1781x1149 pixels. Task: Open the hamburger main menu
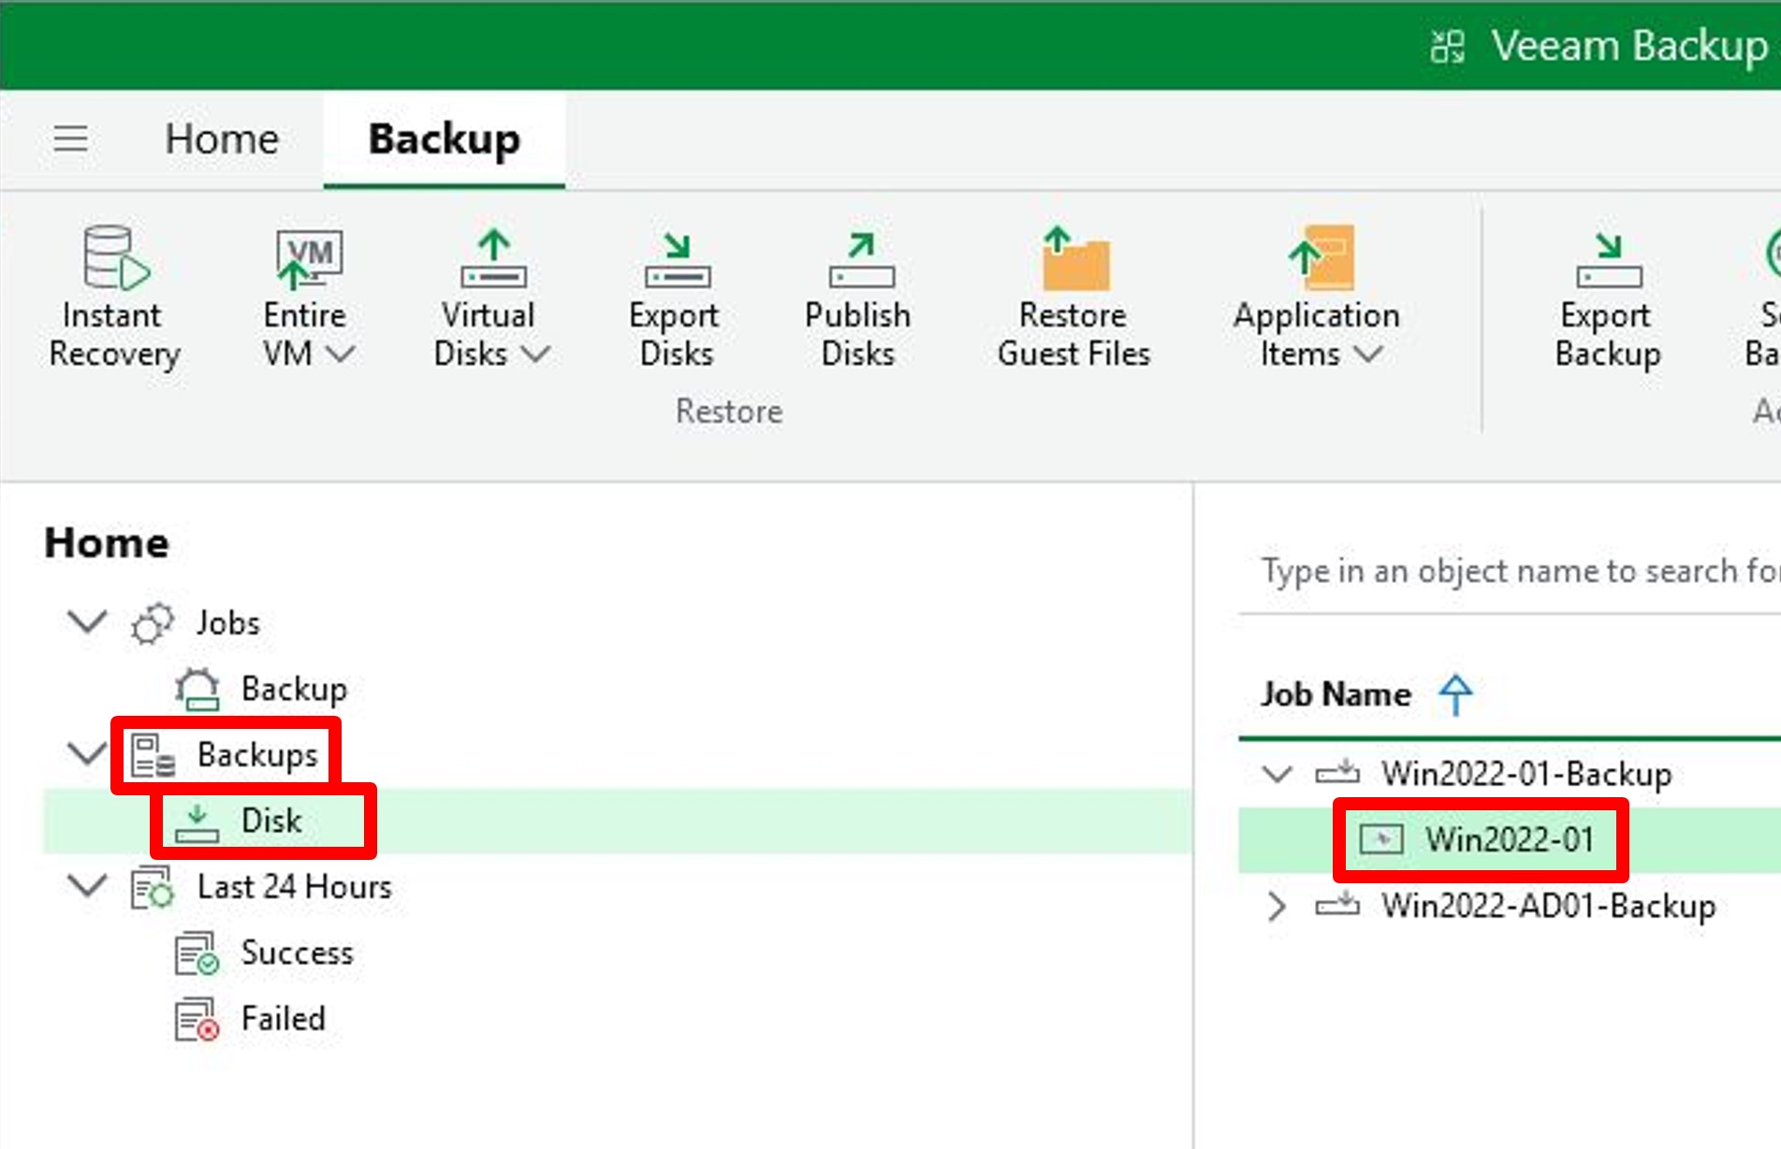pos(70,139)
